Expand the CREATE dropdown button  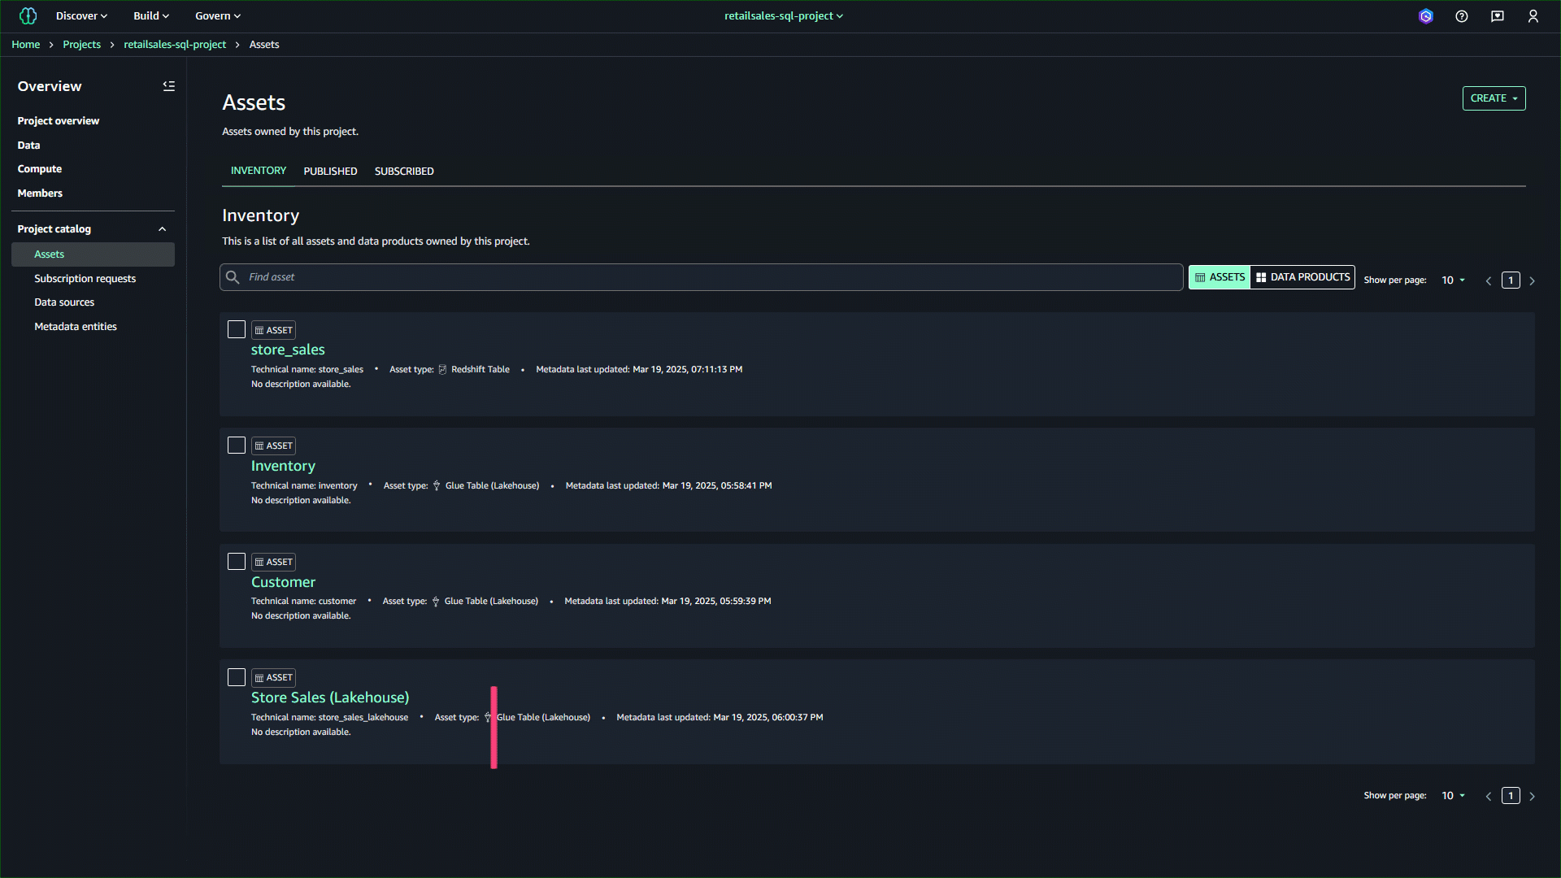click(x=1494, y=98)
